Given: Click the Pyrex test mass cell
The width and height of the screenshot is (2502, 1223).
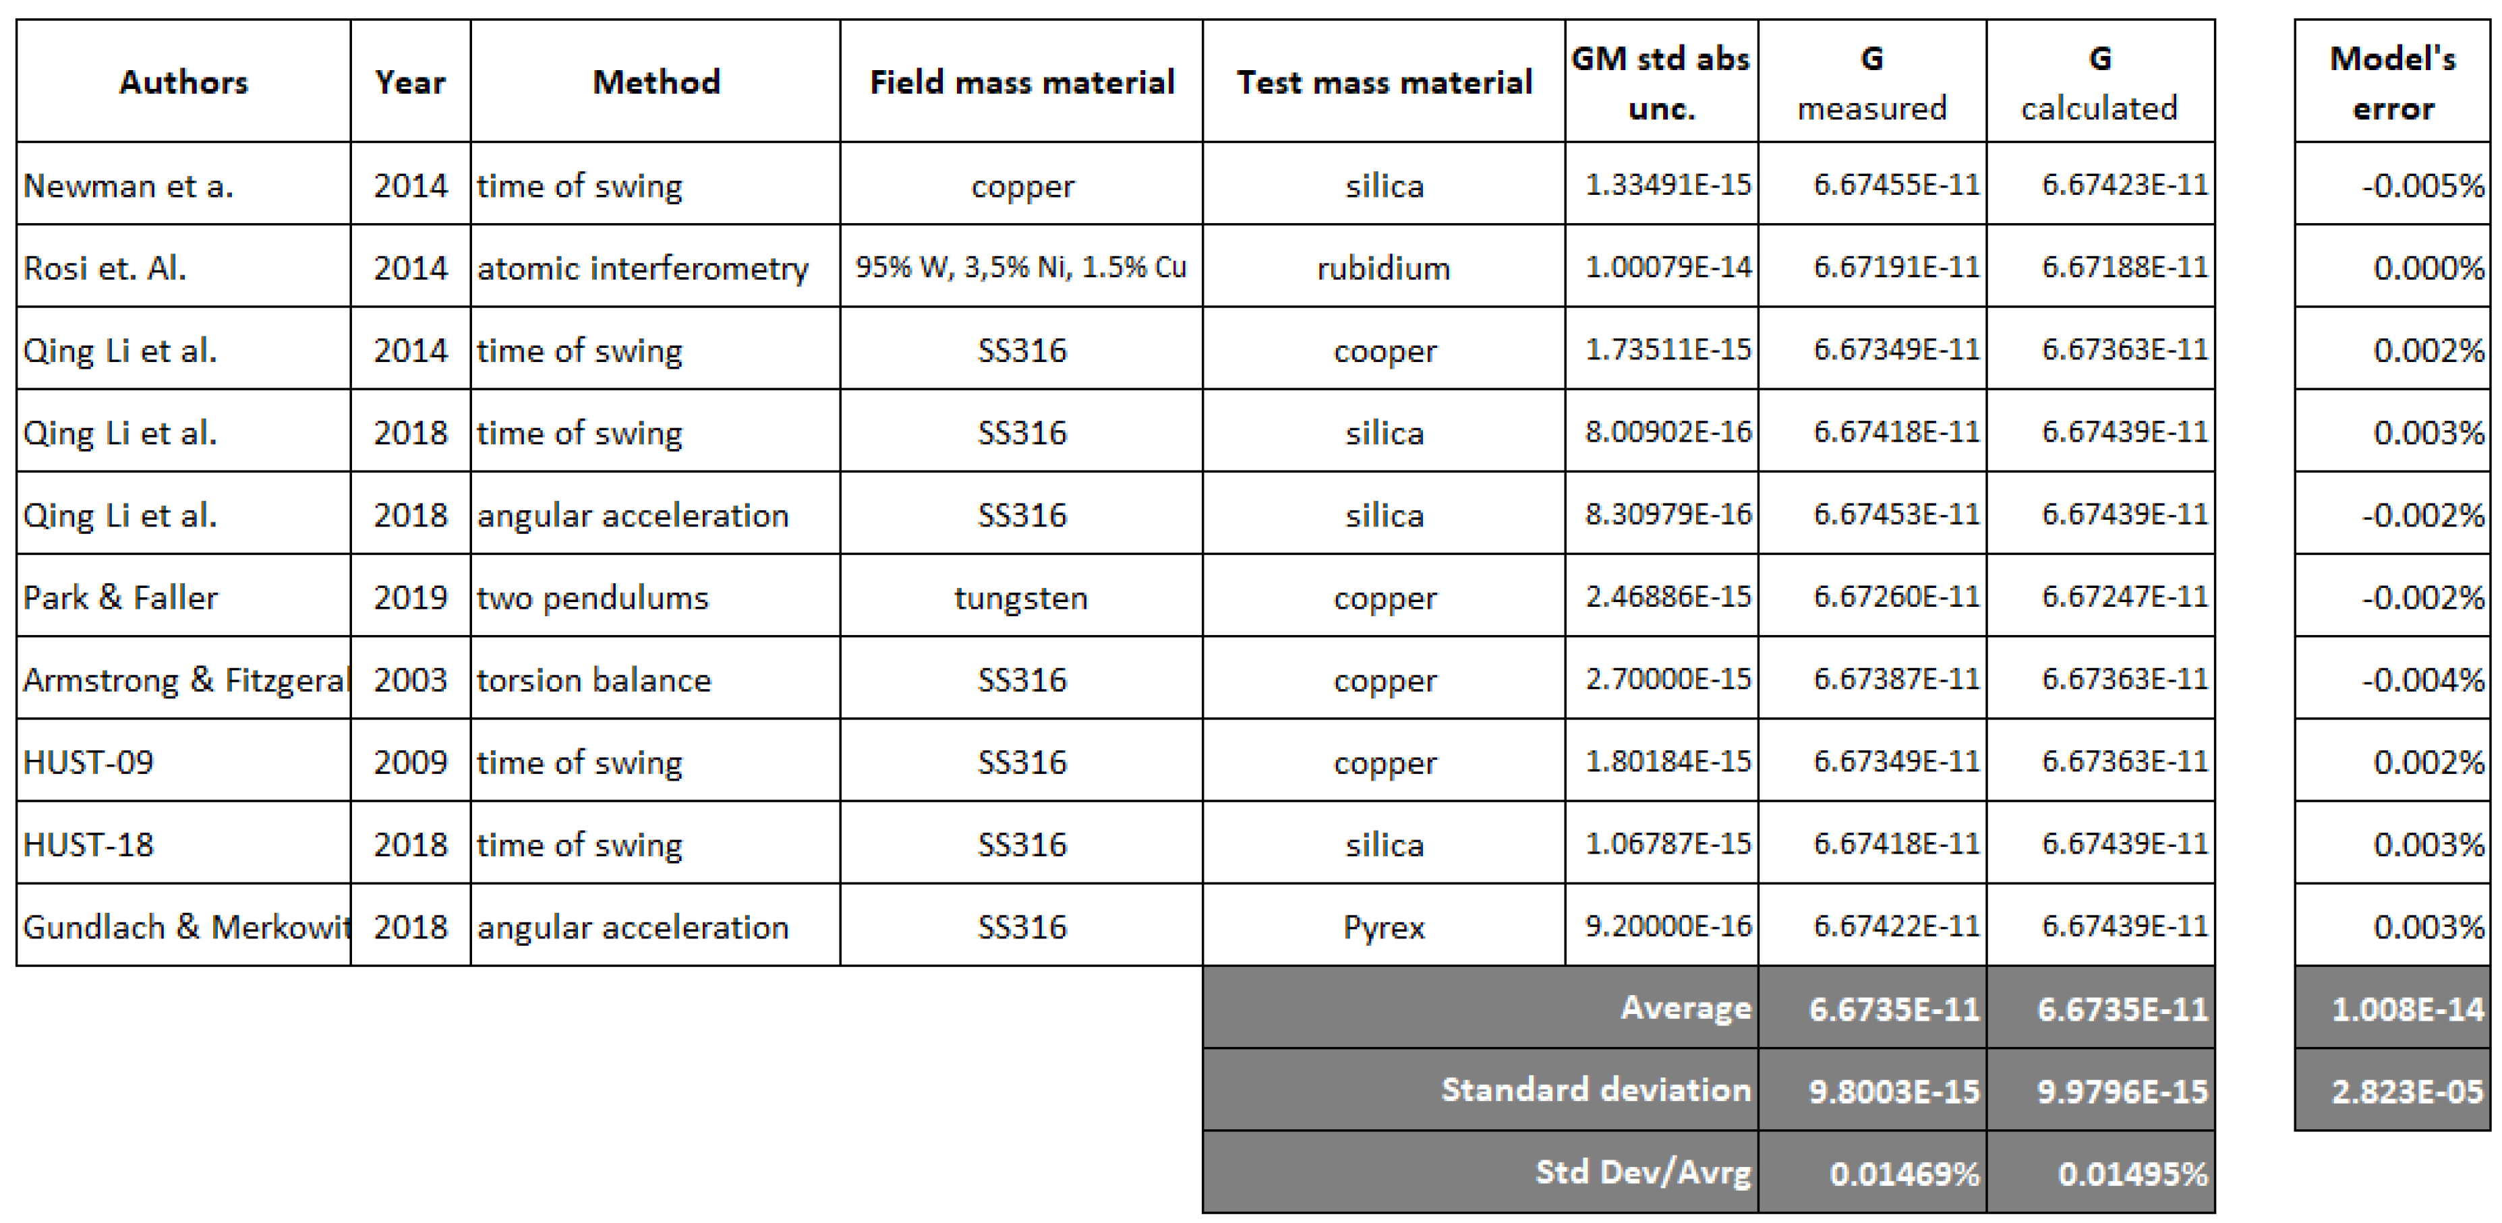Looking at the screenshot, I should tap(1383, 928).
